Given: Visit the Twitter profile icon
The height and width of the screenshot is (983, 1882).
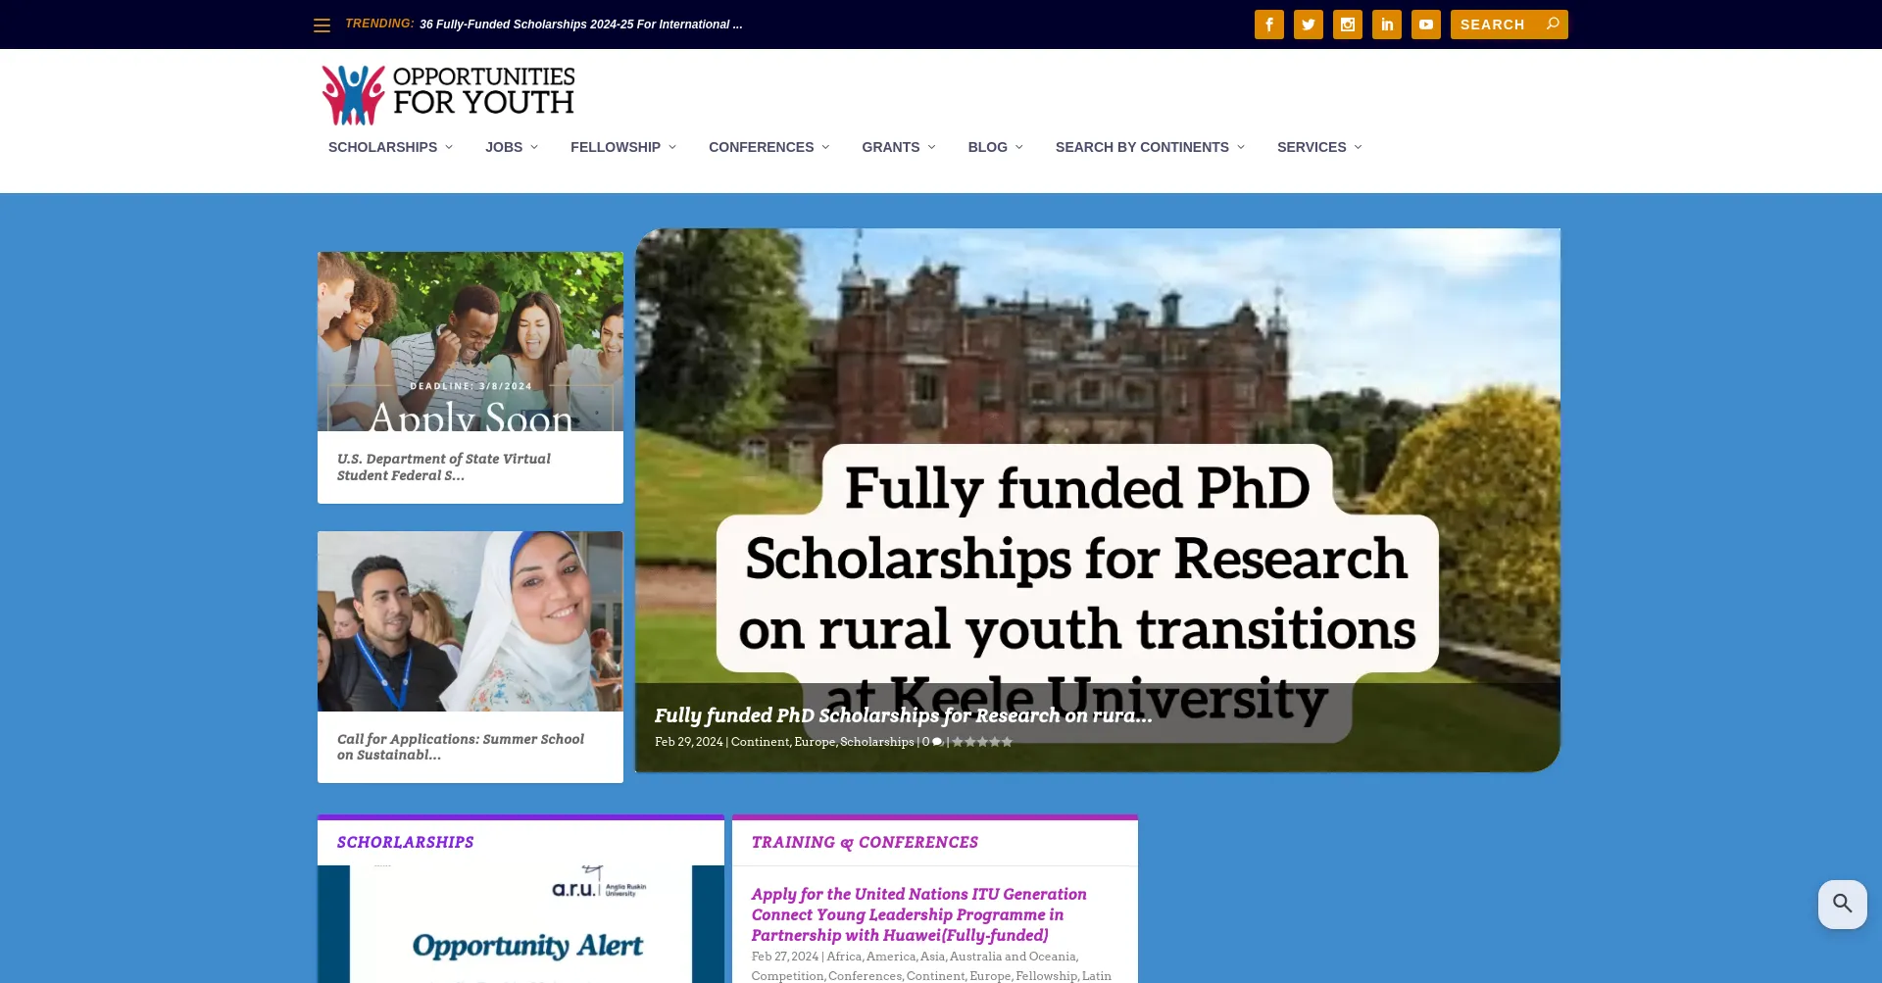Looking at the screenshot, I should [x=1308, y=25].
